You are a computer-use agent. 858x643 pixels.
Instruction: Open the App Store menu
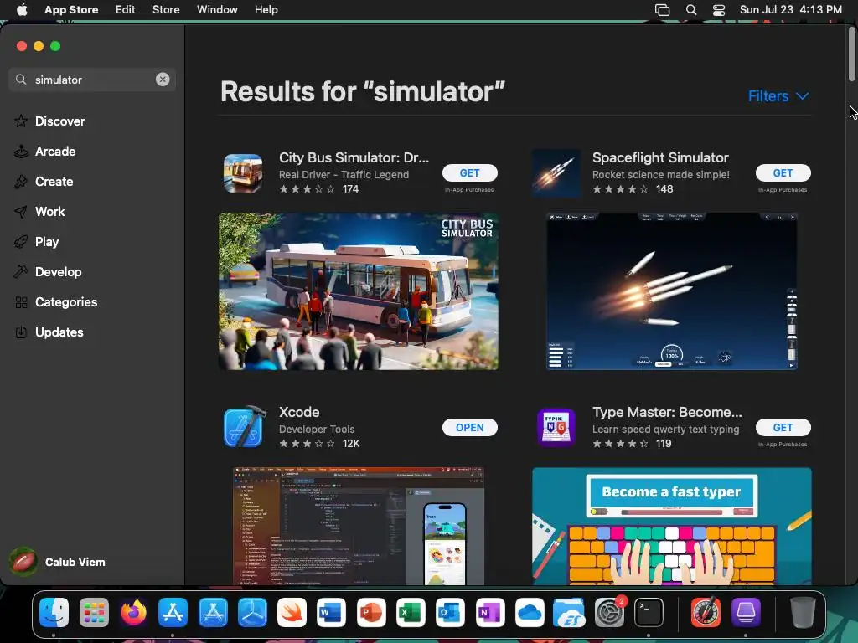(x=71, y=9)
